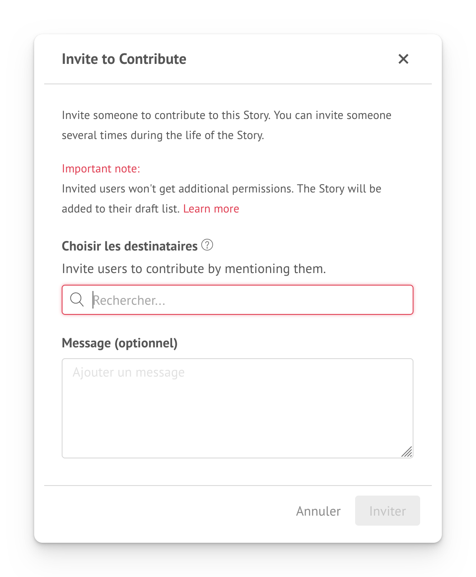Screen dimensions: 476x577
Task: Click the divider line below the dialog title
Action: click(238, 84)
